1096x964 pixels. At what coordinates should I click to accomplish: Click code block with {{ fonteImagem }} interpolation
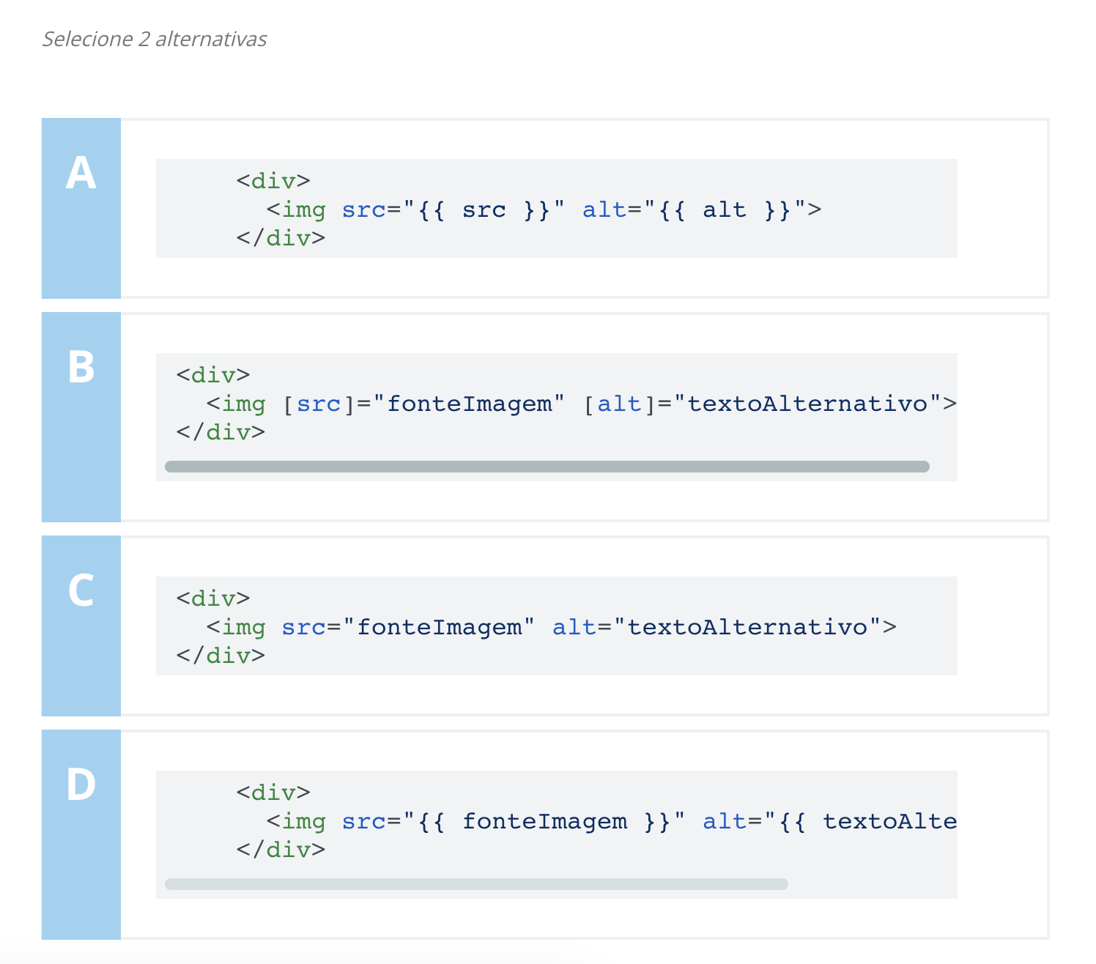click(x=557, y=834)
